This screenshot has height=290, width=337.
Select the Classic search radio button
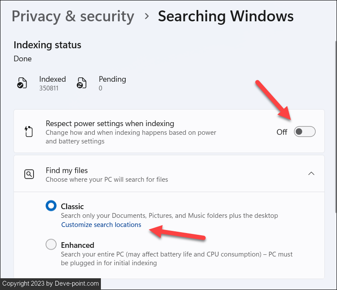click(x=51, y=206)
